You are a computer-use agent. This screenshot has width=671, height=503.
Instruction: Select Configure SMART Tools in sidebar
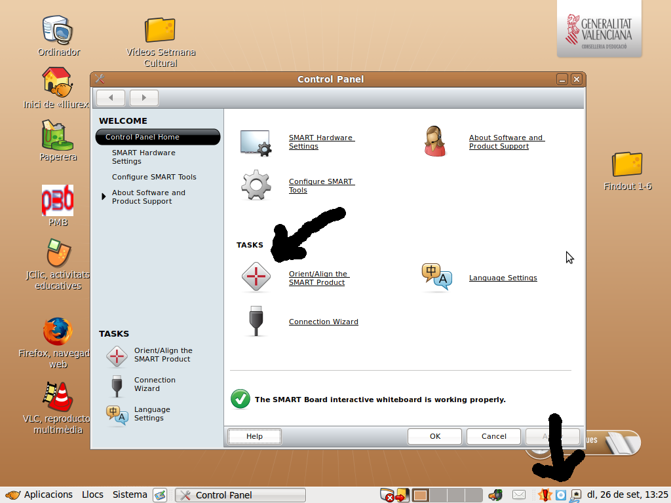pos(154,177)
